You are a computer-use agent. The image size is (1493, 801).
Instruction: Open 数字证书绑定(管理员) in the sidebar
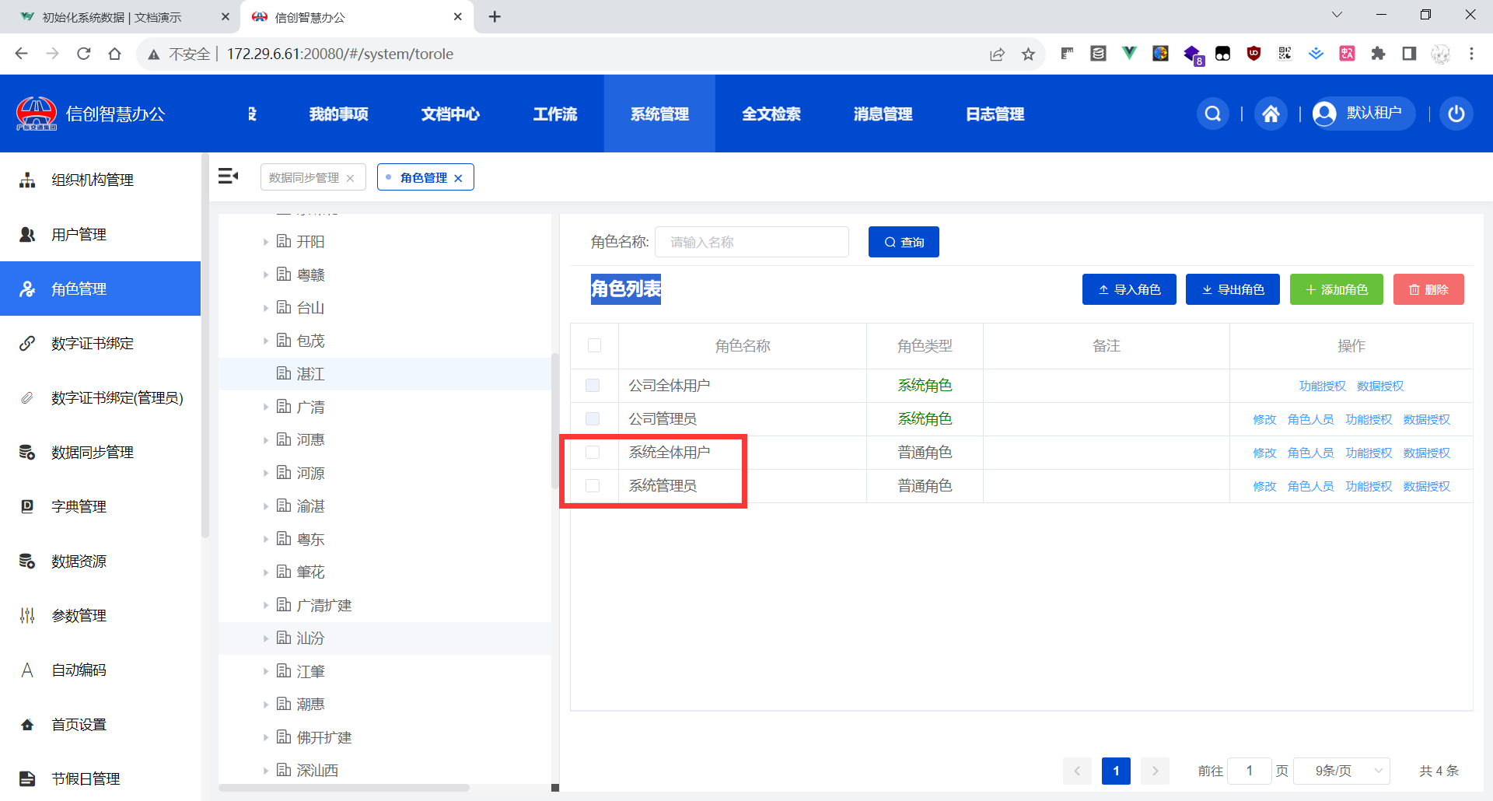(100, 397)
